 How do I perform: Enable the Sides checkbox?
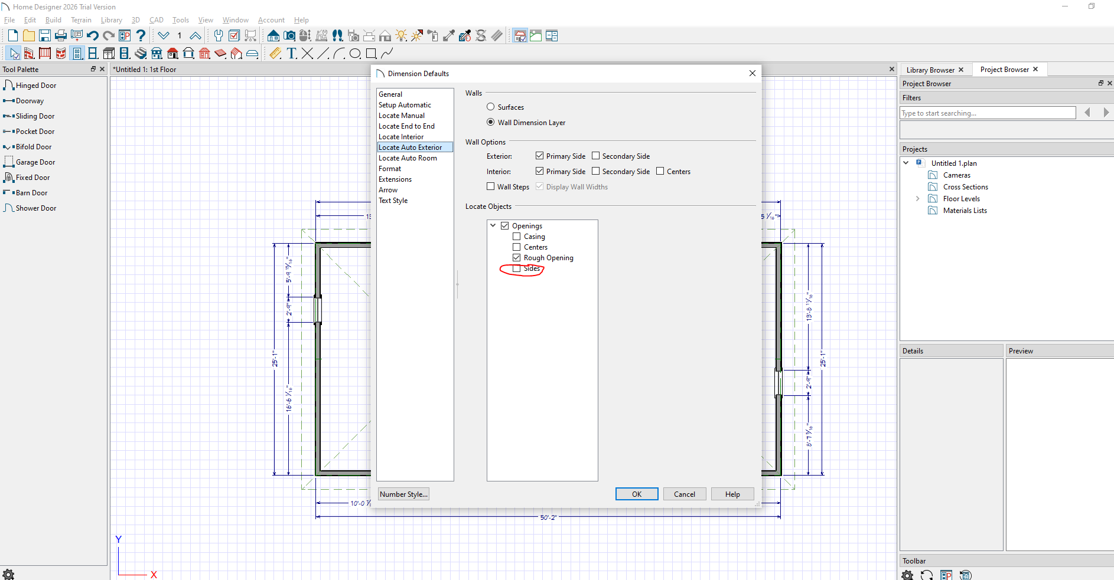517,268
